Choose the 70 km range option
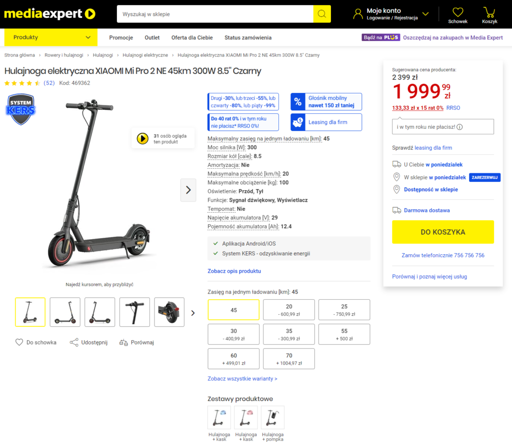512x442 pixels. (x=289, y=359)
